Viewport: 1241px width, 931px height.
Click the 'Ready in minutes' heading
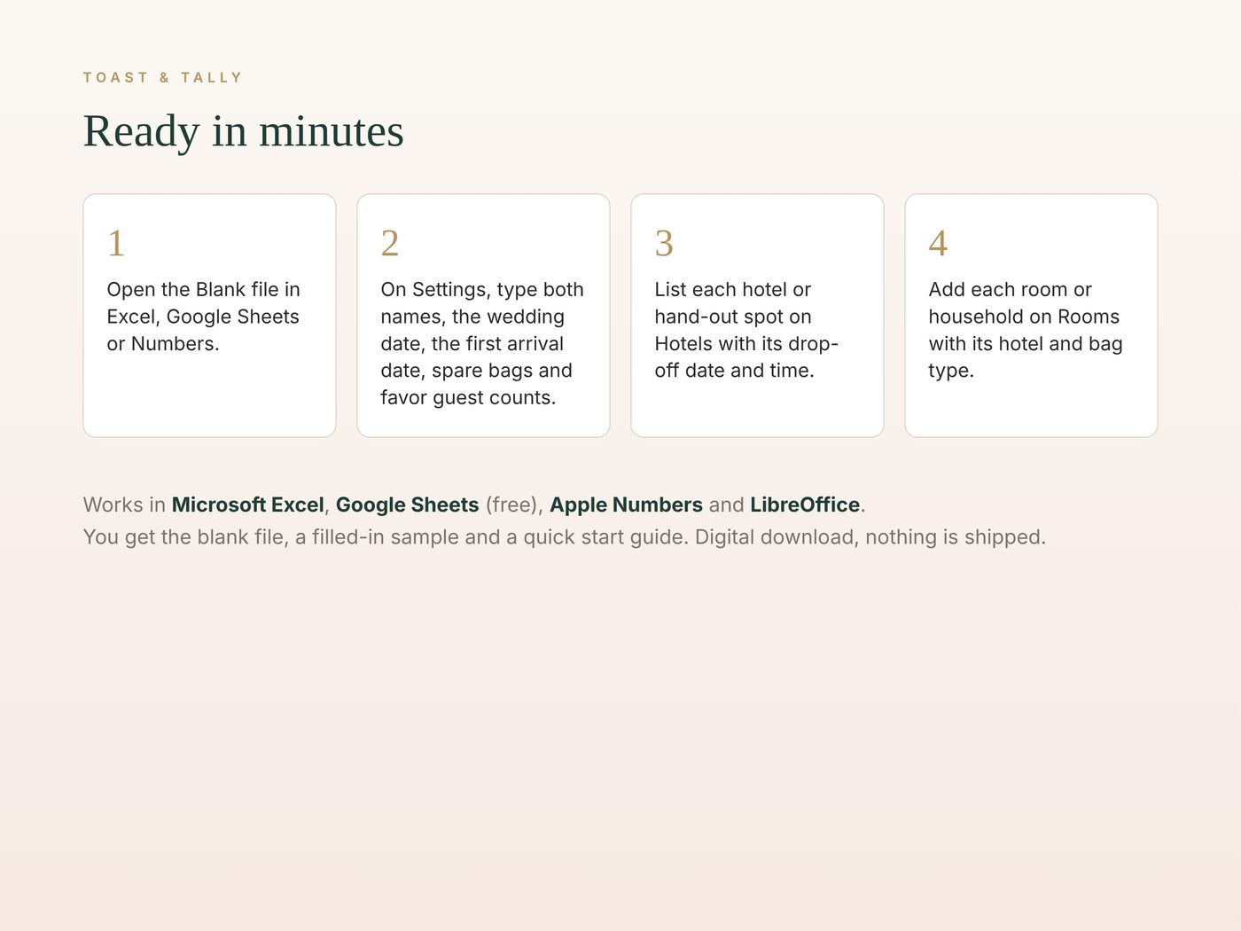244,131
